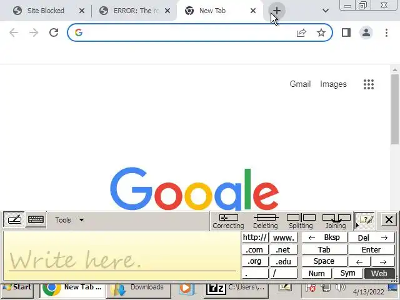Switch to the writing pad mode

pyautogui.click(x=14, y=219)
